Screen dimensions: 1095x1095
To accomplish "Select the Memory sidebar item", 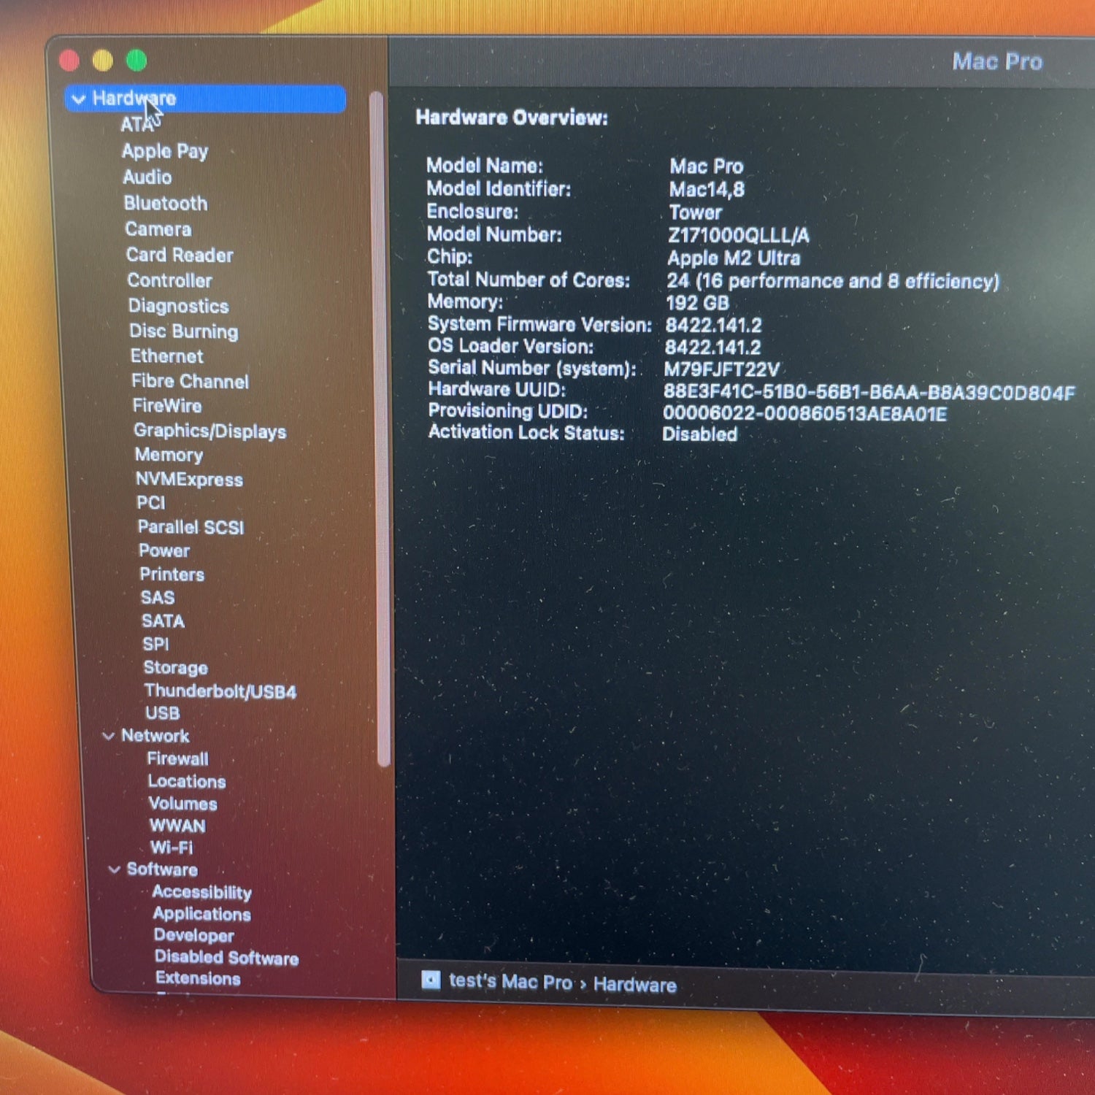I will [169, 455].
